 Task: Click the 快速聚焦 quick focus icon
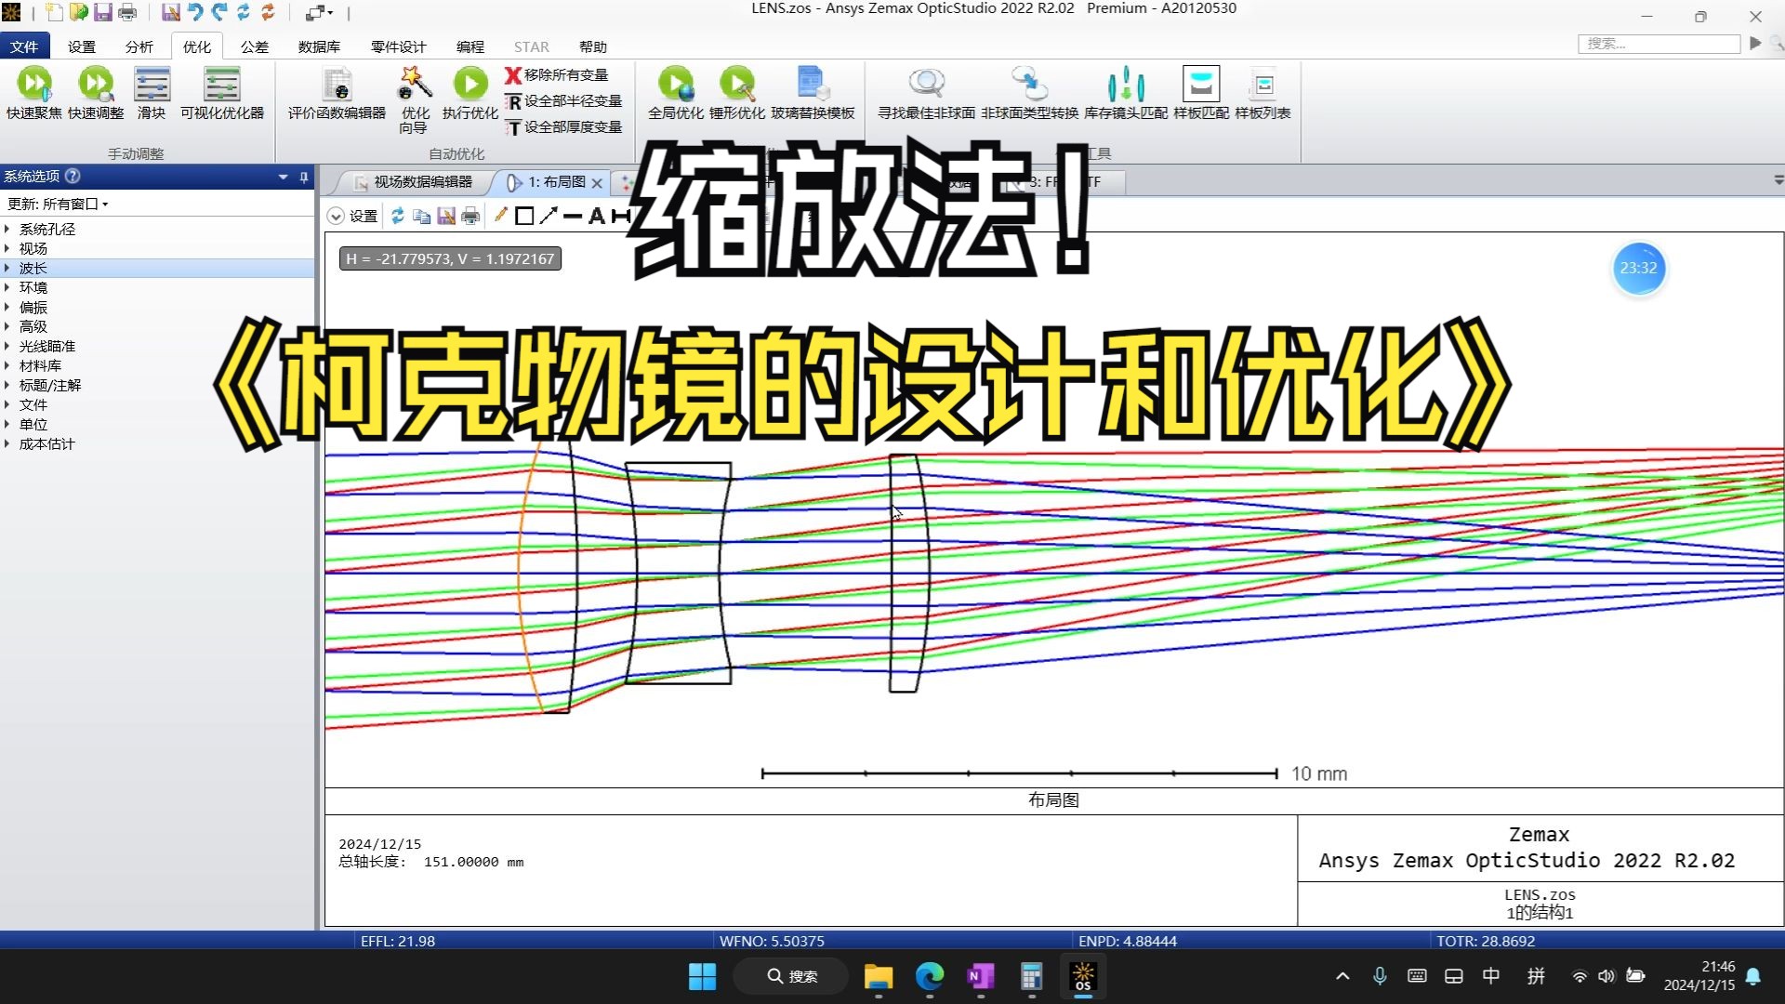[x=34, y=85]
